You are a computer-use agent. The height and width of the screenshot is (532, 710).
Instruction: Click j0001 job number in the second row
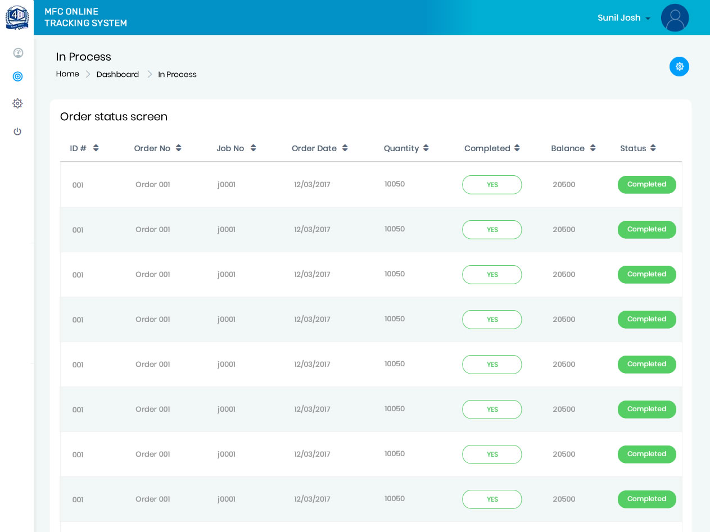[x=227, y=229]
